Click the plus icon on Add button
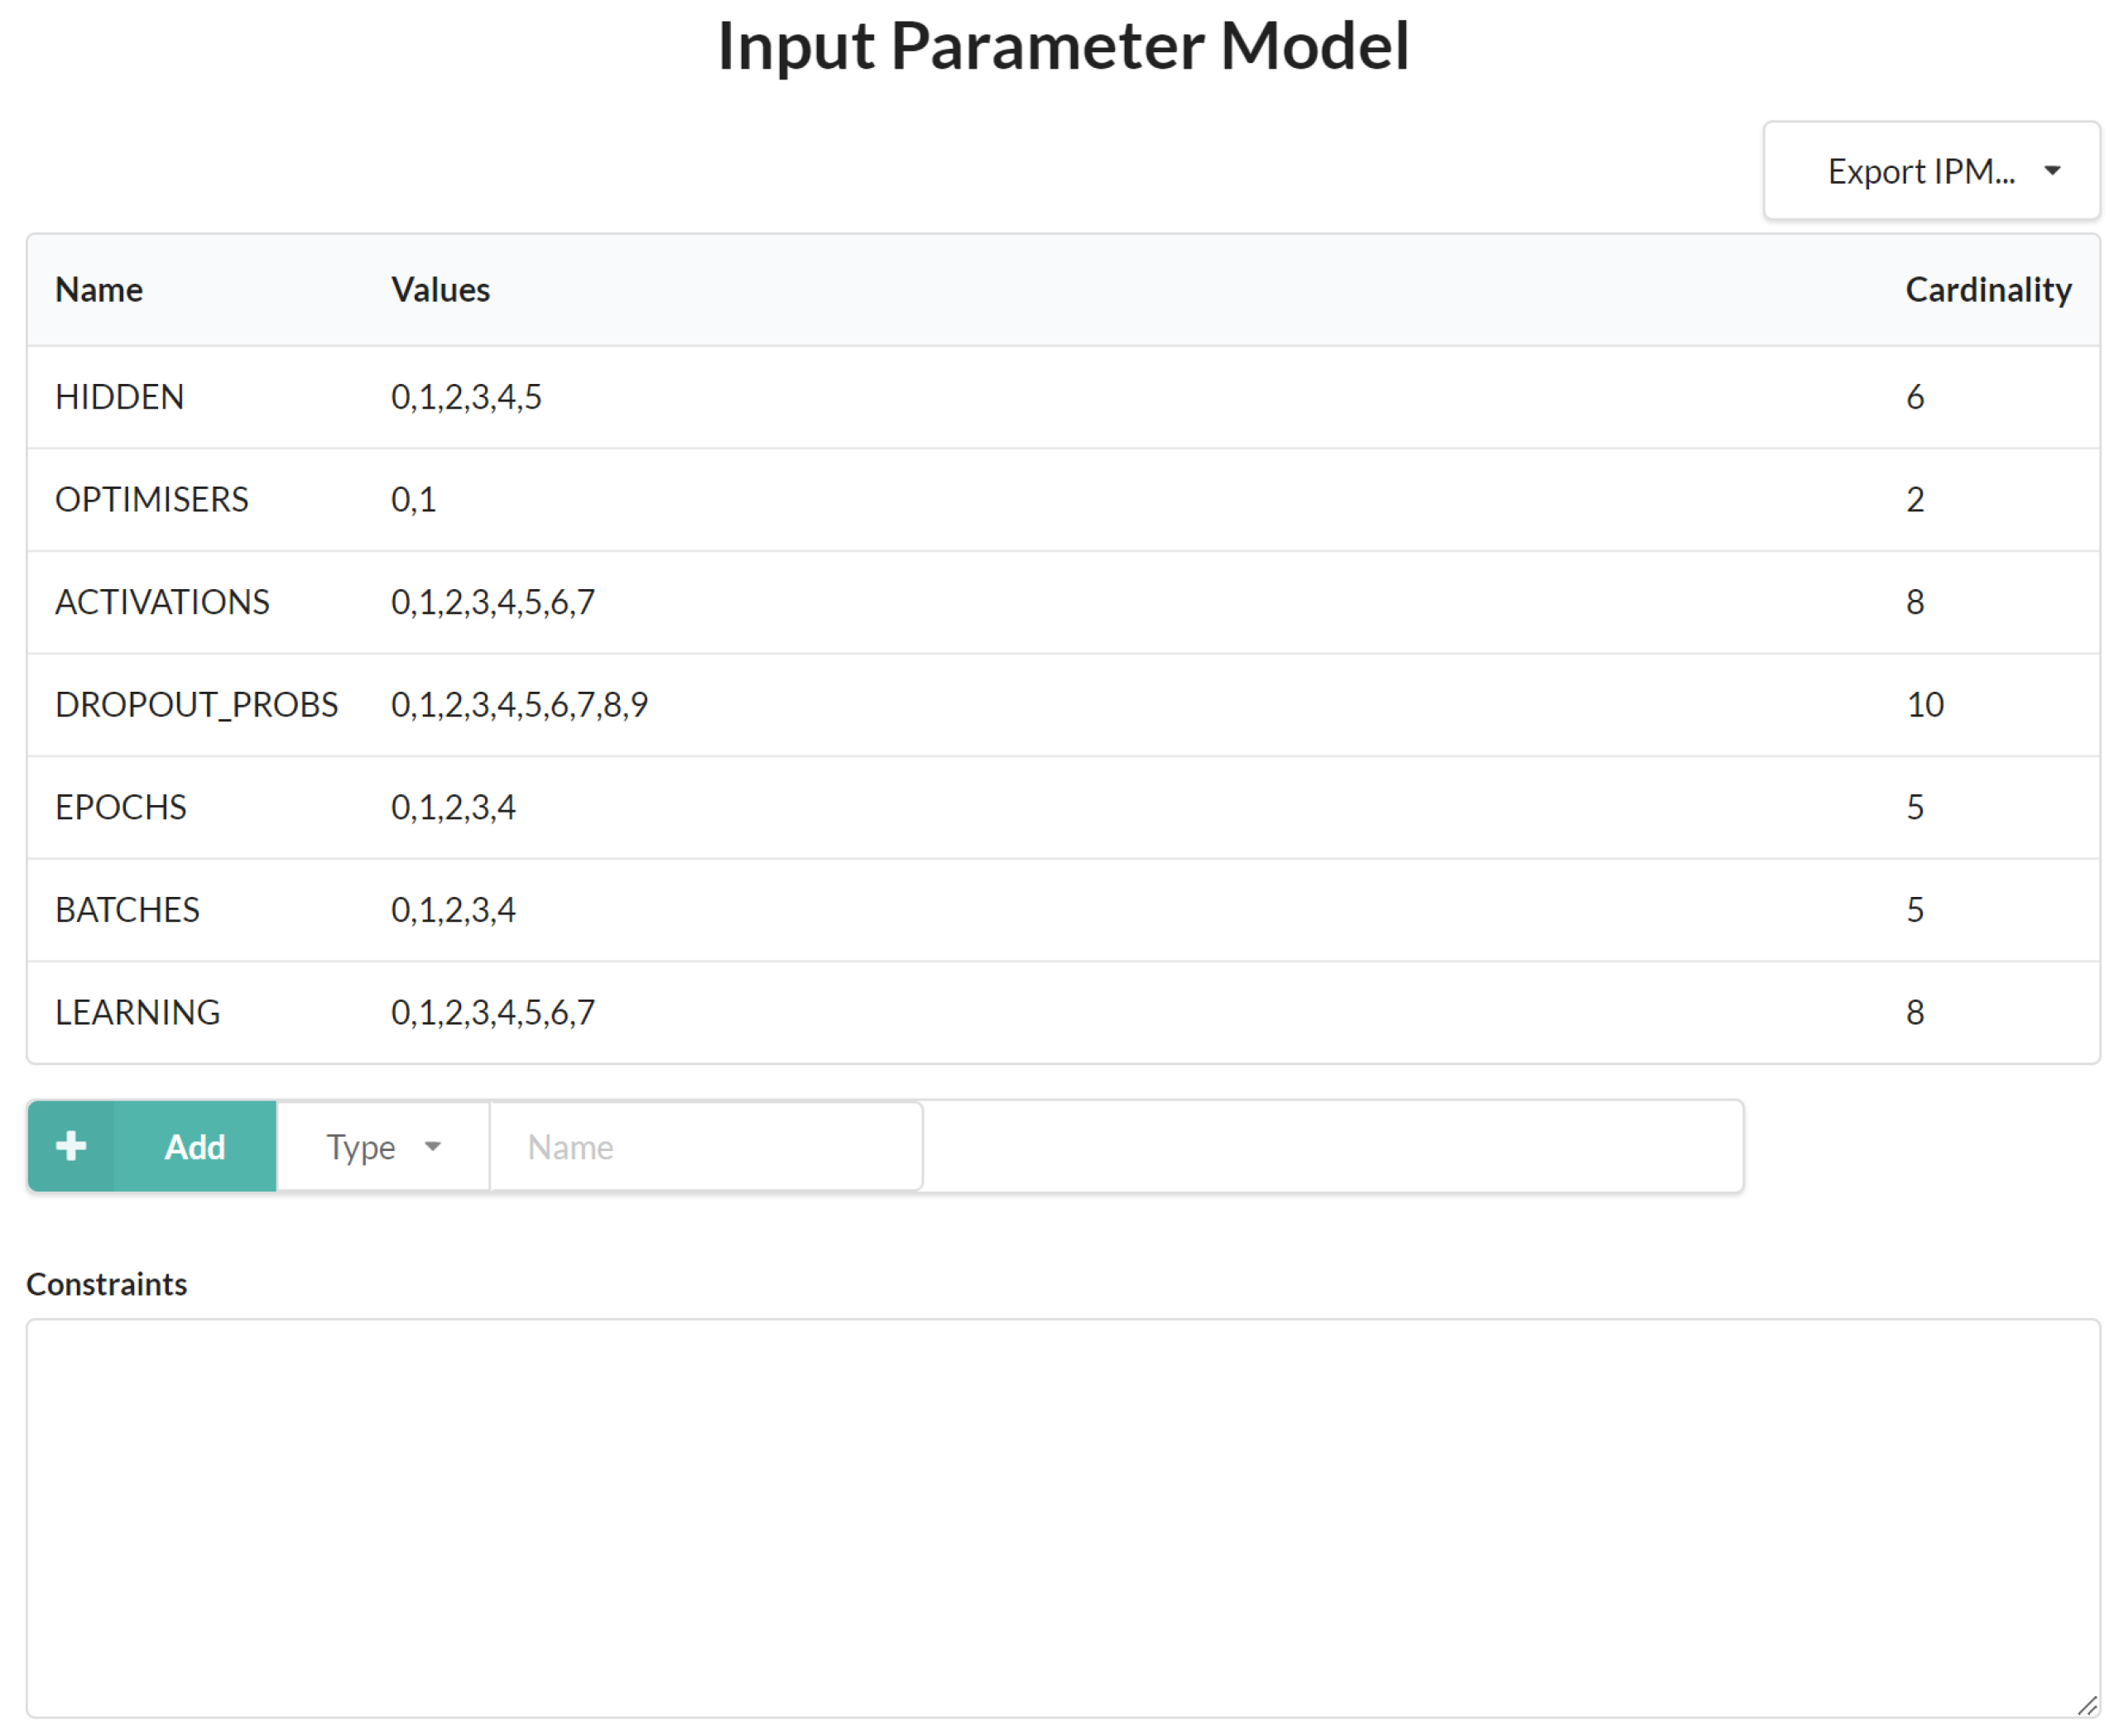 (x=71, y=1146)
